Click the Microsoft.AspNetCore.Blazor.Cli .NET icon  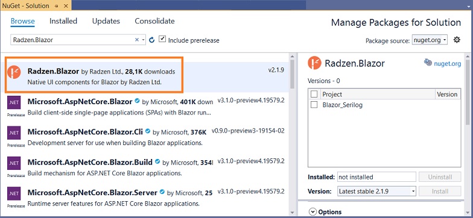[x=14, y=132]
